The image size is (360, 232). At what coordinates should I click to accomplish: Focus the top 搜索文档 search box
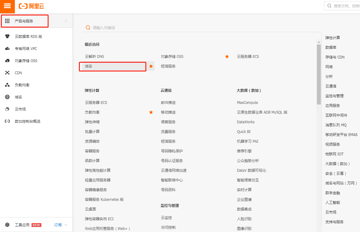(342, 6)
